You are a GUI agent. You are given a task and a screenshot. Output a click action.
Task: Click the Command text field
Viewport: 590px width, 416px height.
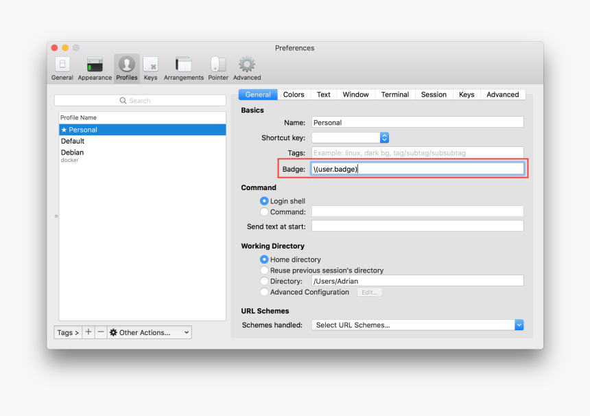tap(418, 211)
